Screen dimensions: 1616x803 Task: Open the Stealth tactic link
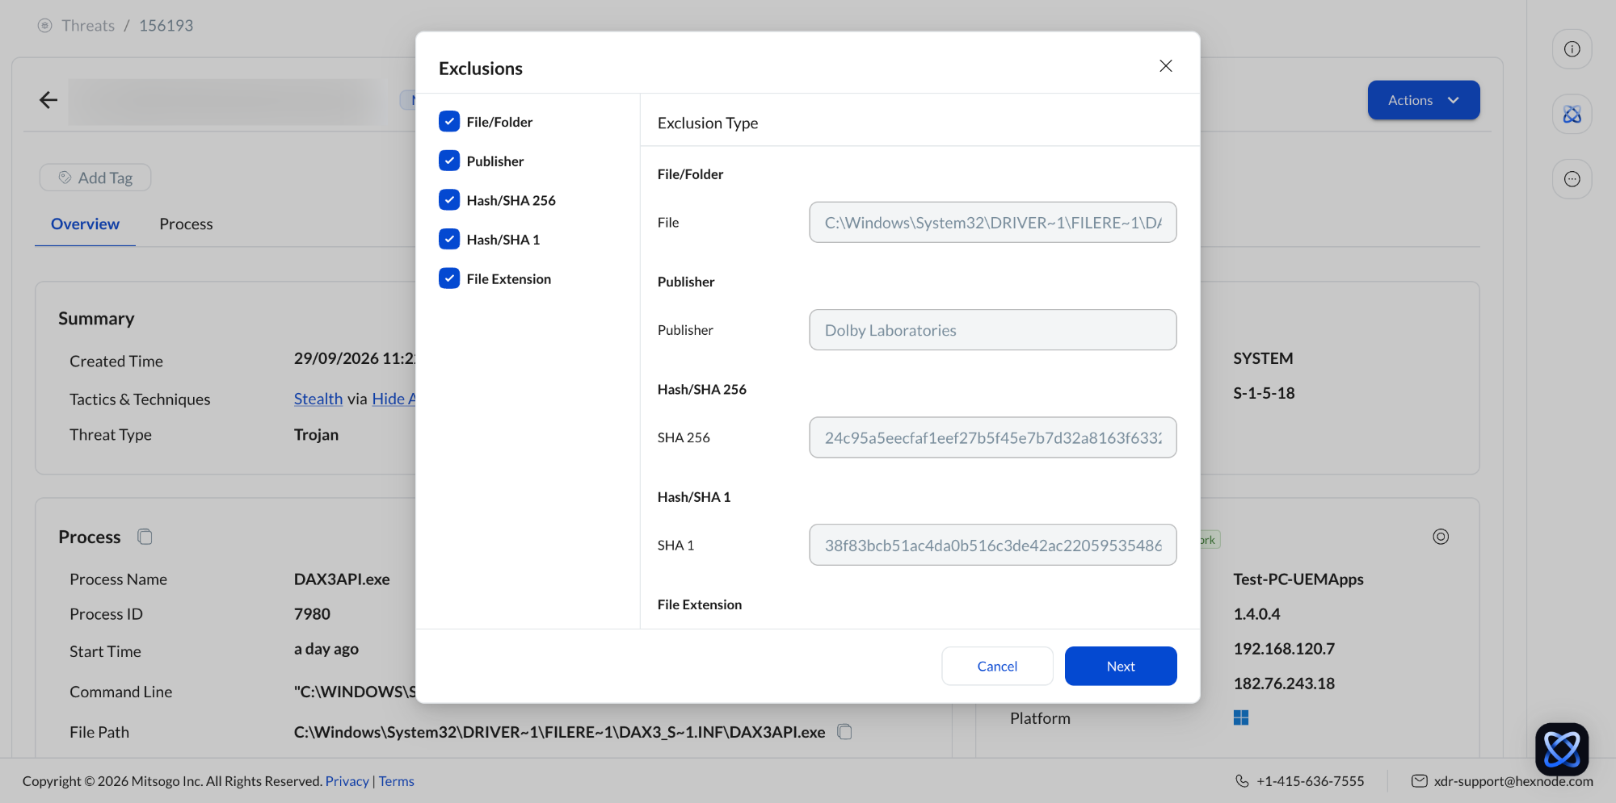(x=318, y=399)
